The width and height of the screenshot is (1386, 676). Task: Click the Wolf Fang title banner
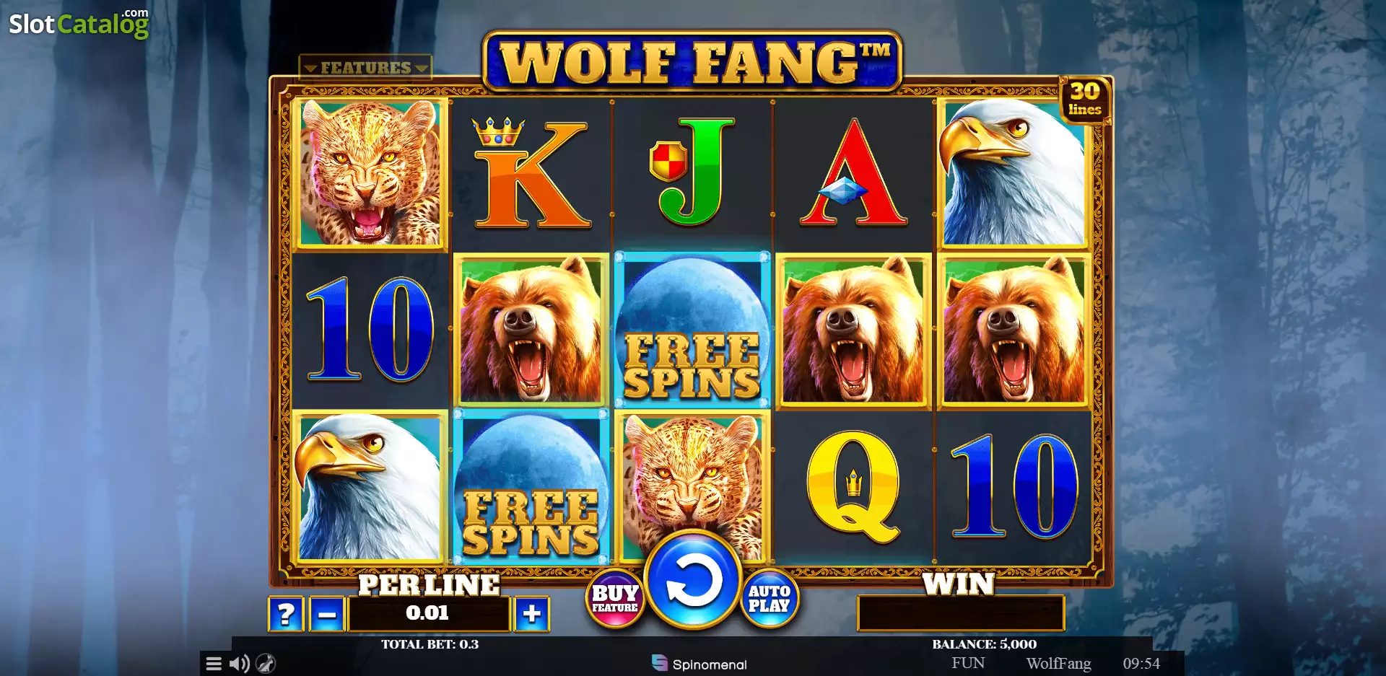(x=692, y=61)
